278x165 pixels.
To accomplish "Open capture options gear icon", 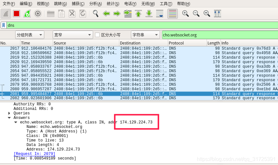I will click(x=38, y=14).
